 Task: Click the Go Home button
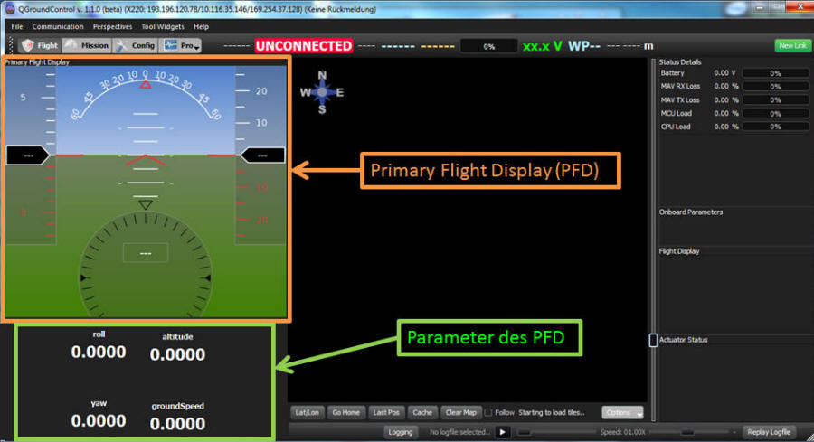click(345, 412)
